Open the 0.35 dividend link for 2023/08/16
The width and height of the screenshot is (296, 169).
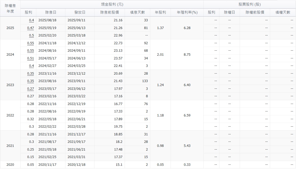[30, 81]
